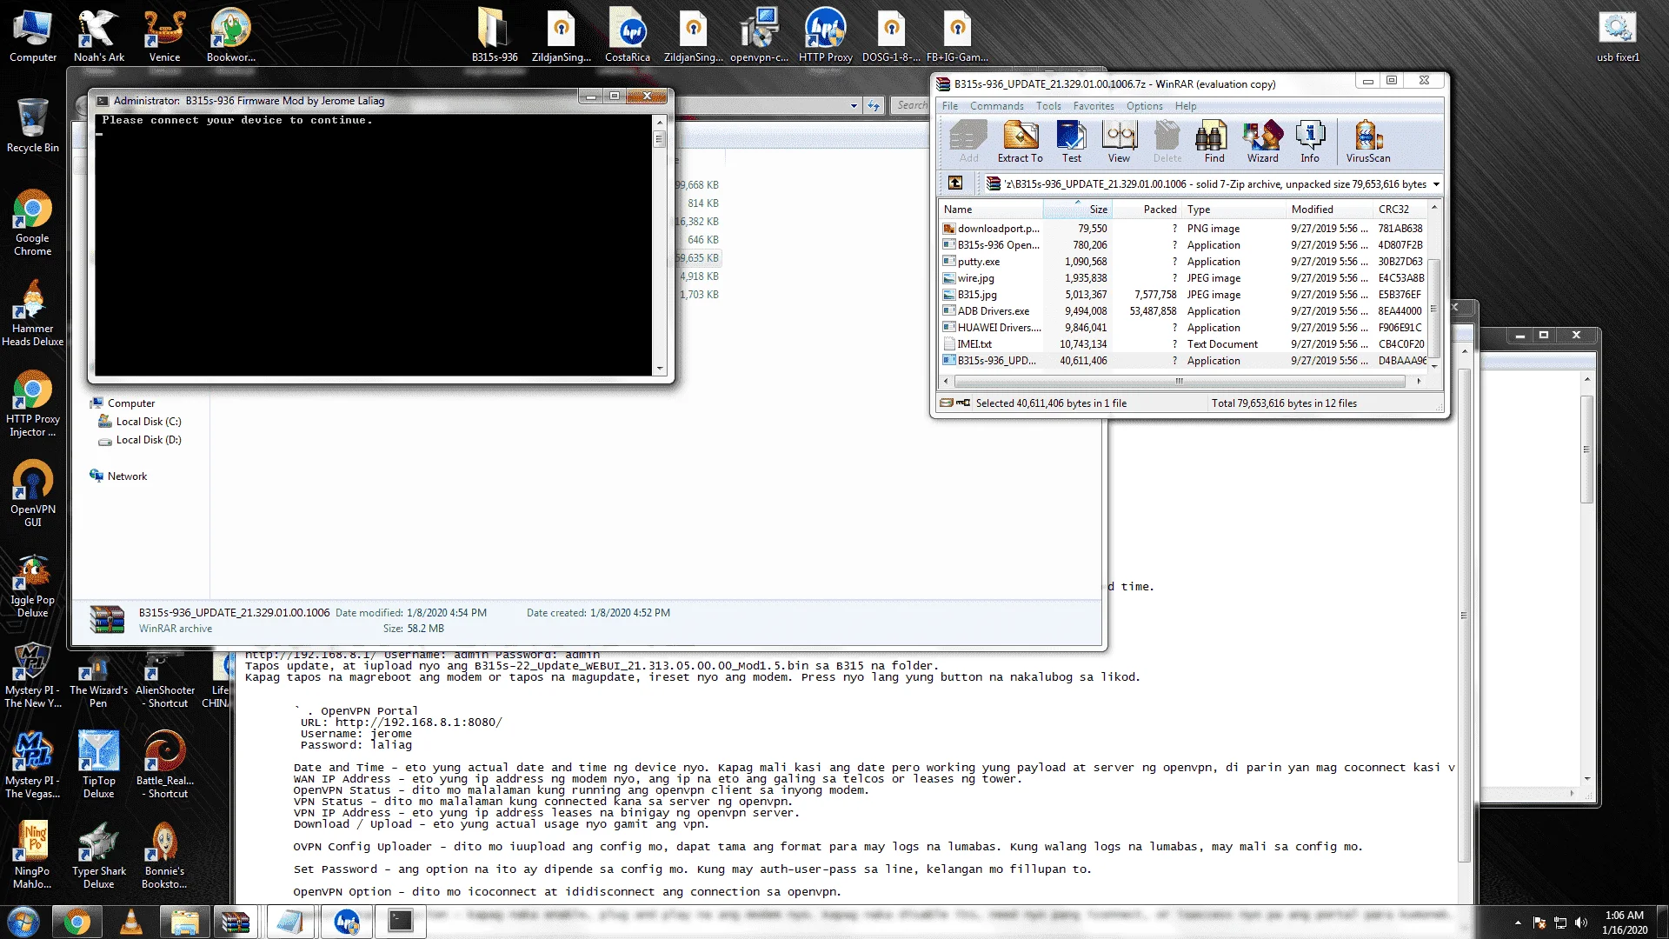Launch the Wizard tool in WinRAR
Image resolution: width=1669 pixels, height=939 pixels.
(1262, 142)
